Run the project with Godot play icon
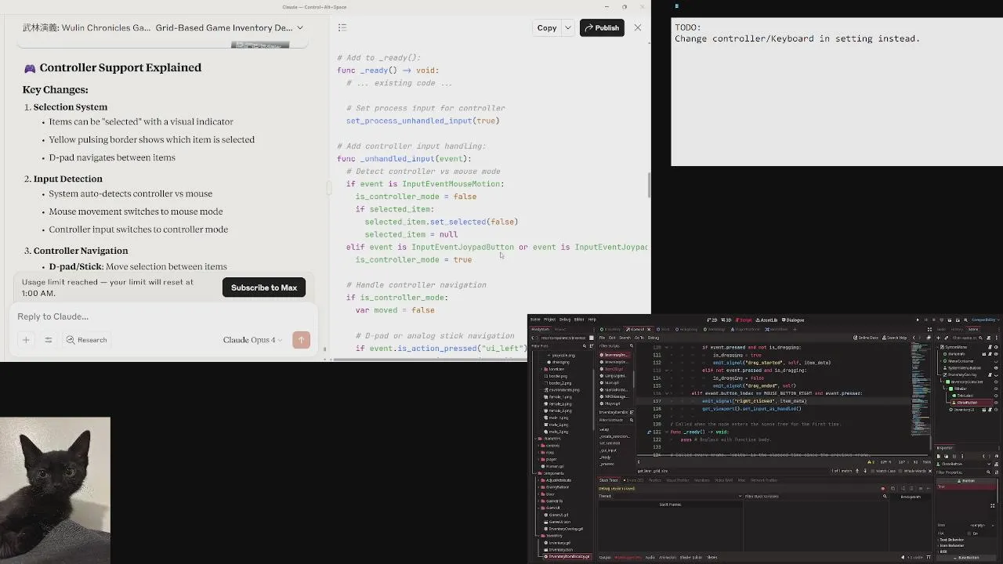This screenshot has width=1003, height=564. coord(918,320)
